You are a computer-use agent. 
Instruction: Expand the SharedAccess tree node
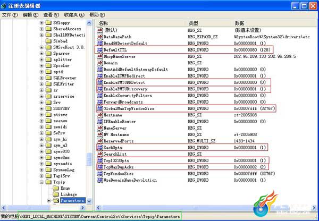tap(41, 29)
